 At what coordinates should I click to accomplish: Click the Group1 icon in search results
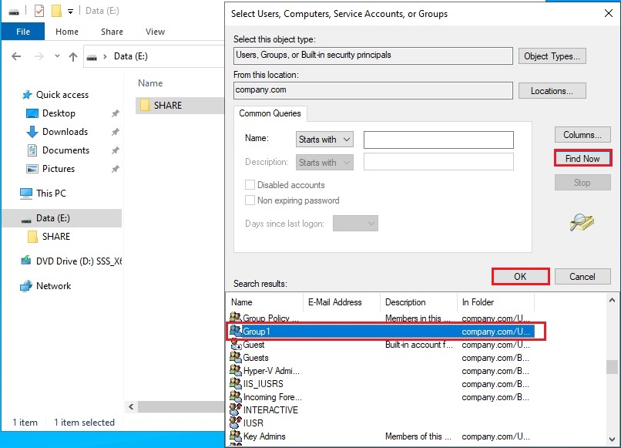[x=236, y=332]
